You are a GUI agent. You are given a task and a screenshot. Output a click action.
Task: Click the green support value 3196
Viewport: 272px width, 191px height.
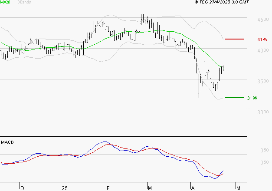[x=252, y=98]
